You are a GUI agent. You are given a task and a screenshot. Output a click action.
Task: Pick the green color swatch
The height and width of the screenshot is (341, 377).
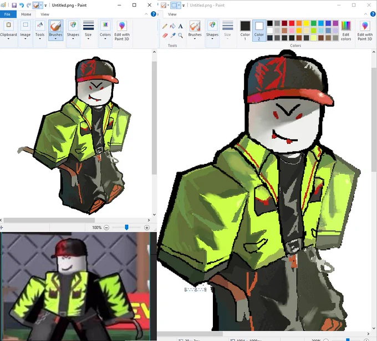[314, 23]
